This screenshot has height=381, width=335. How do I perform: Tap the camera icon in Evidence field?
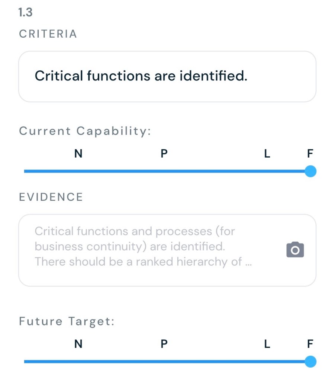point(295,250)
